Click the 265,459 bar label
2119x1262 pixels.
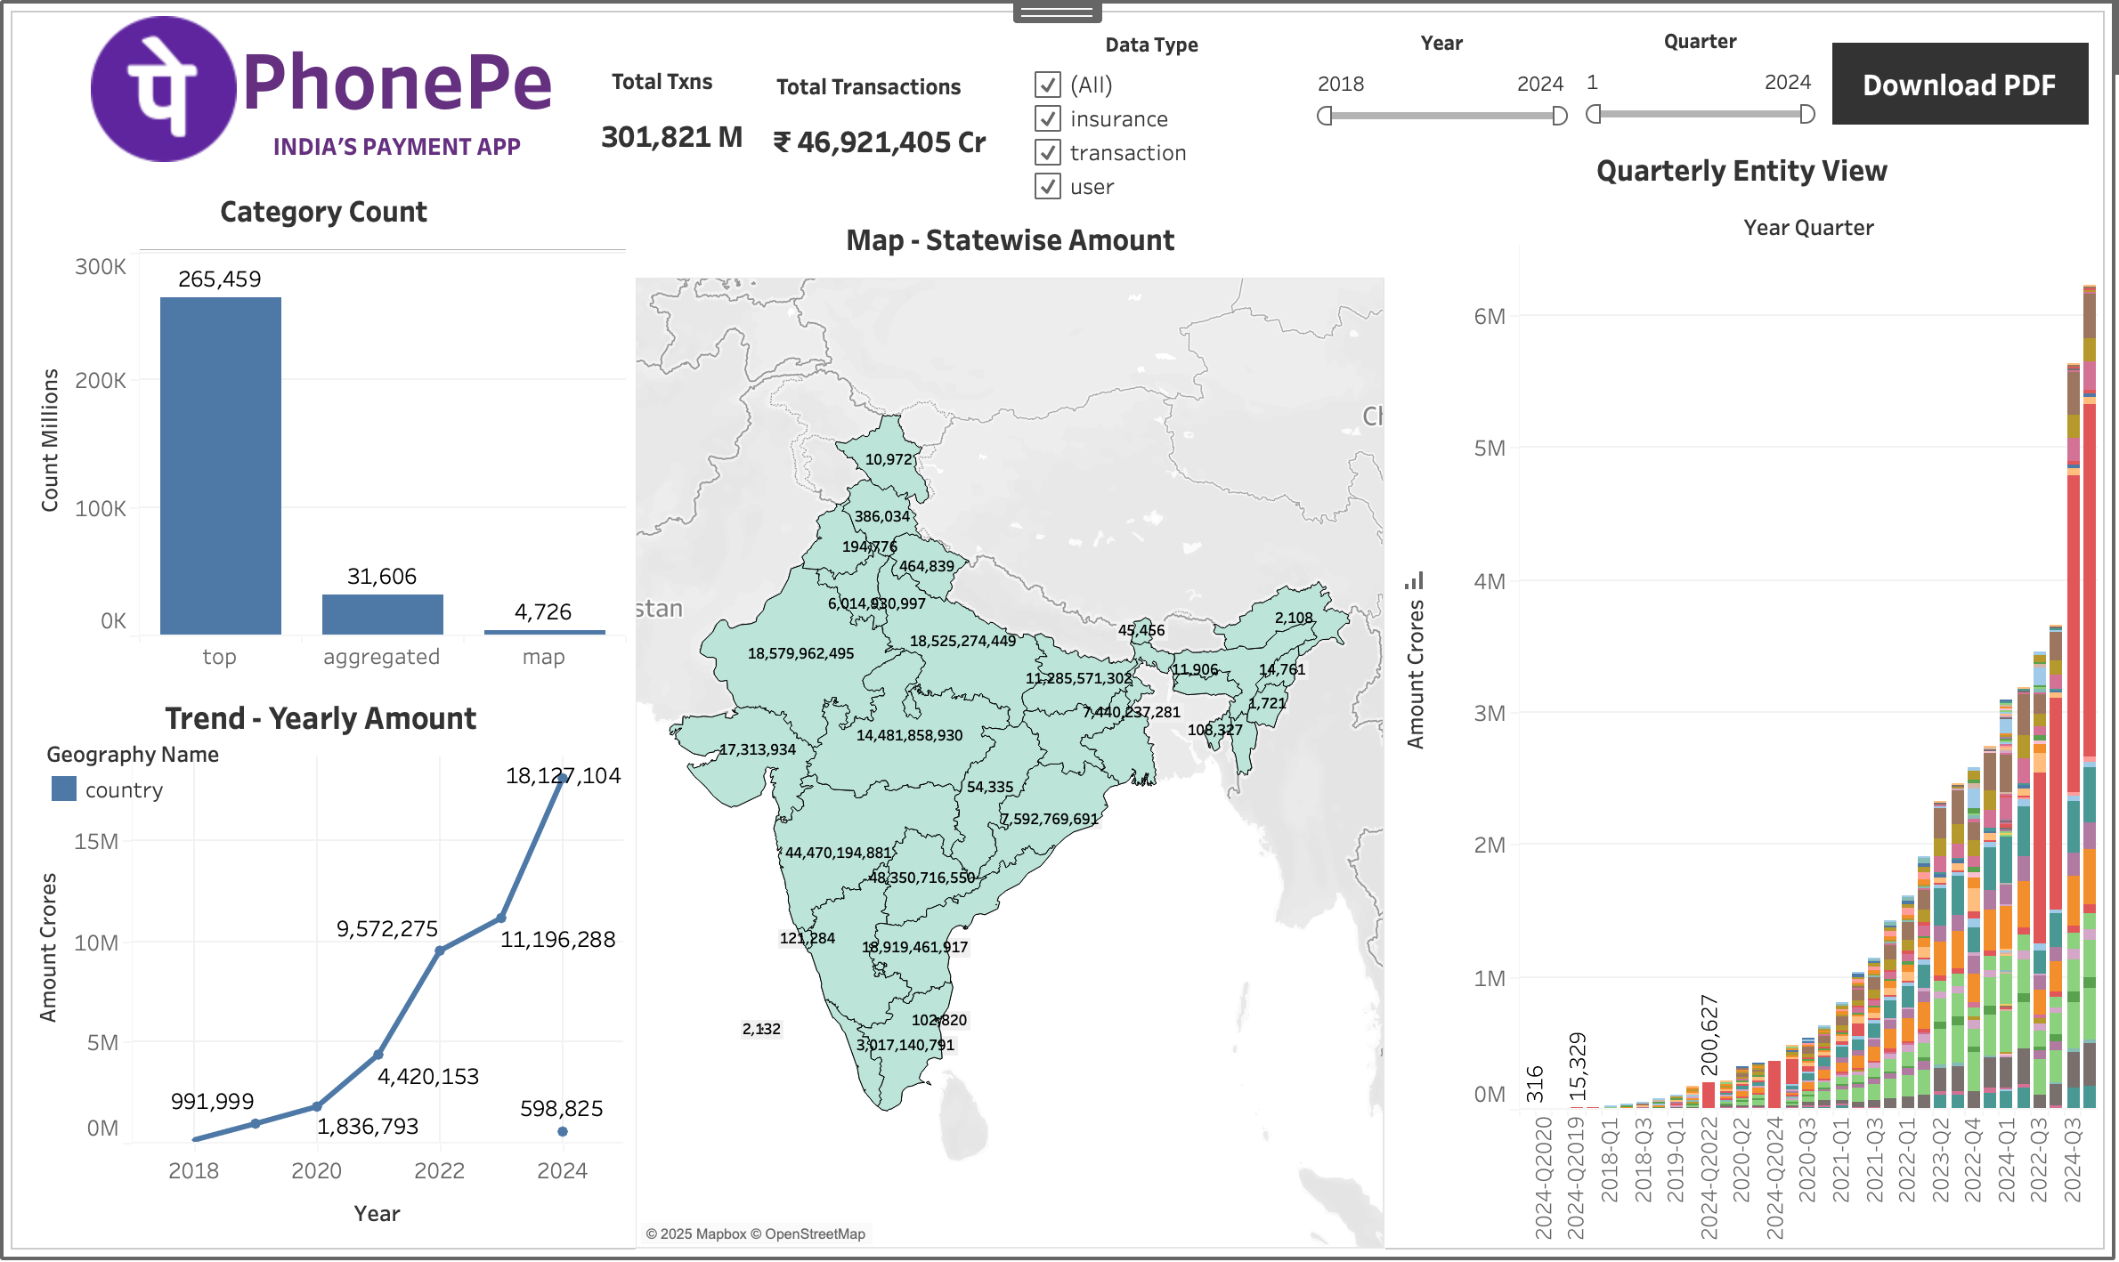coord(220,279)
